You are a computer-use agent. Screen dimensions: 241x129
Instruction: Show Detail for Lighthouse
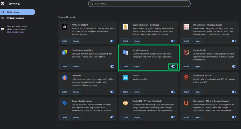click(65, 92)
